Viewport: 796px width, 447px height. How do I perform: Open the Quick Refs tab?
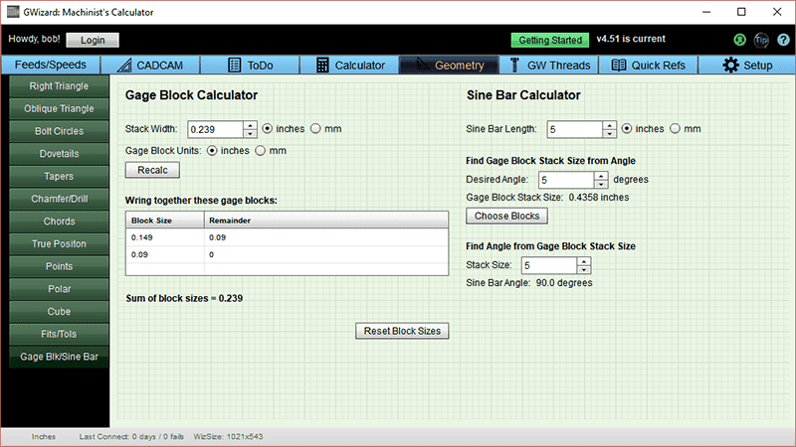point(649,66)
